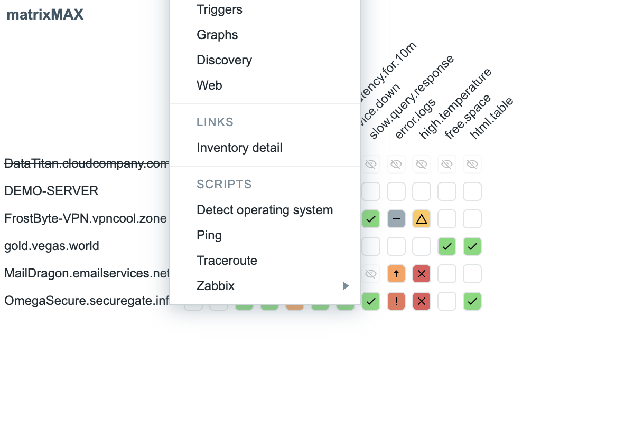Click FrostByte-VPN's yellow warning triangle for high.temperature
Screen dimensions: 634x423
(x=422, y=219)
